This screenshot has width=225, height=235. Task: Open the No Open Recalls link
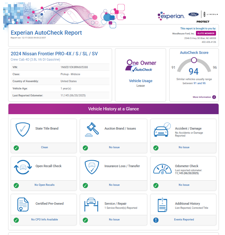pyautogui.click(x=44, y=185)
